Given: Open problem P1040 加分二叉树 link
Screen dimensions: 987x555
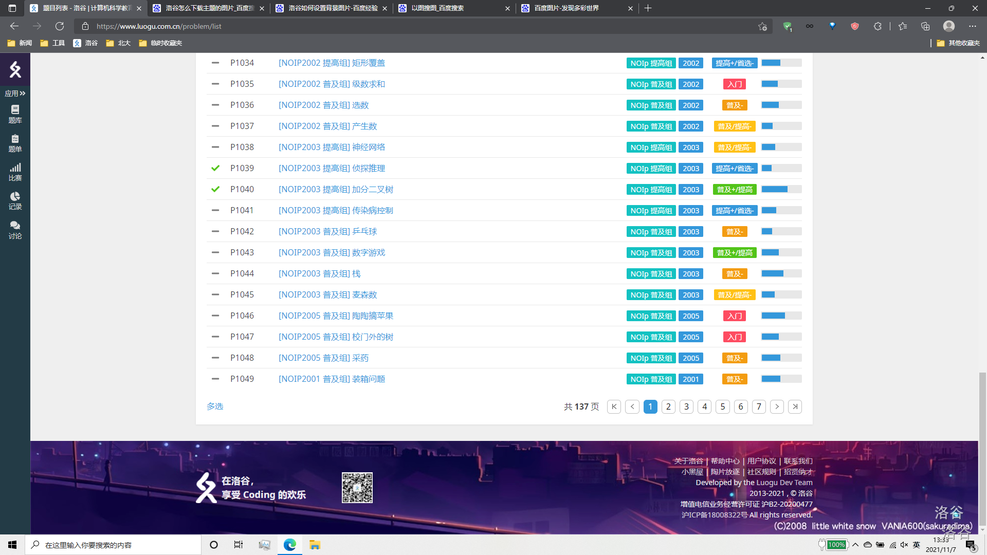Looking at the screenshot, I should coord(336,189).
